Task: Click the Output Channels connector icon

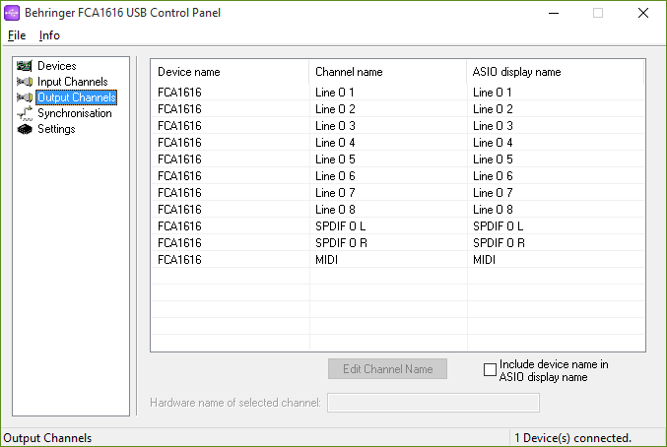Action: pyautogui.click(x=25, y=97)
